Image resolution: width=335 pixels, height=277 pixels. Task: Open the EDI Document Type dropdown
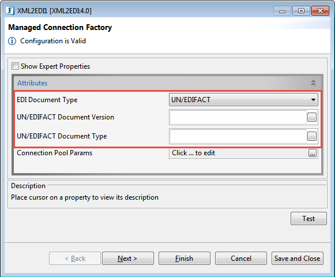click(x=243, y=100)
